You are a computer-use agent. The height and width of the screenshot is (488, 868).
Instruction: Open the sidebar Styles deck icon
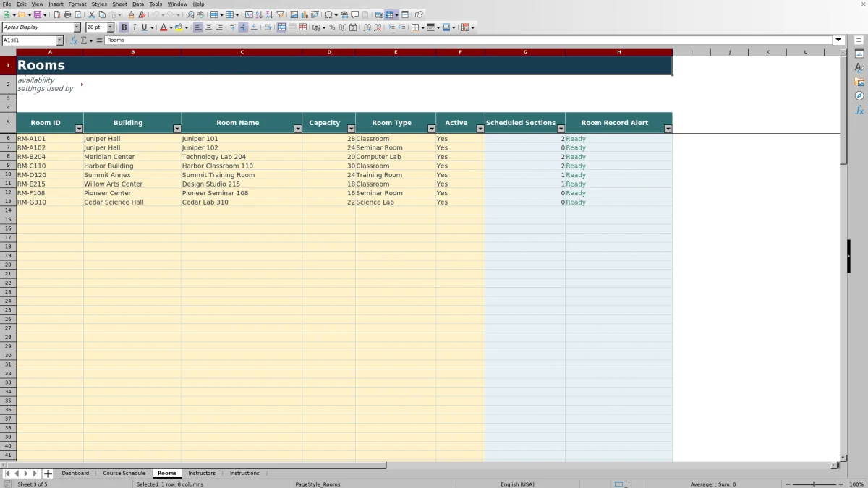tap(859, 68)
